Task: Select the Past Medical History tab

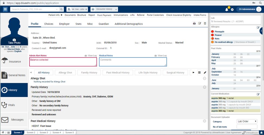Action: 118,73
